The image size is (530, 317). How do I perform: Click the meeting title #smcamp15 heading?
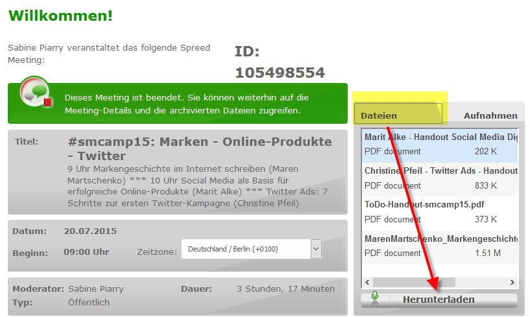200,148
